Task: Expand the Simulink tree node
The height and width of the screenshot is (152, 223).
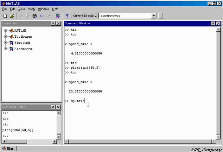Action: [x=5, y=43]
